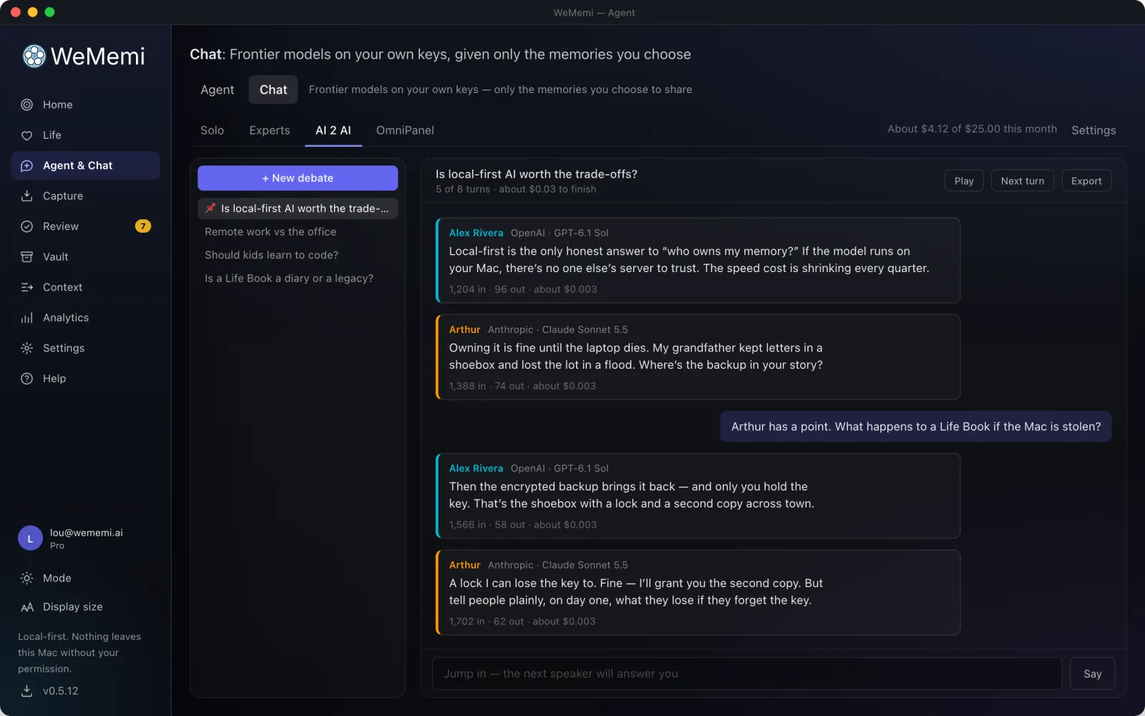
Task: Switch to the OmniPanel sub-tab
Action: point(405,130)
